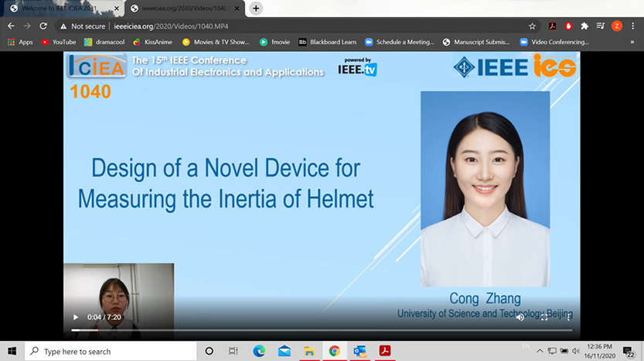Open the Manuscript Submis... bookmark

[476, 42]
